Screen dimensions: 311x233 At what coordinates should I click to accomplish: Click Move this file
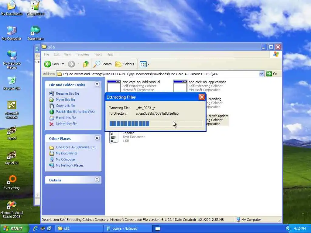[x=66, y=100]
